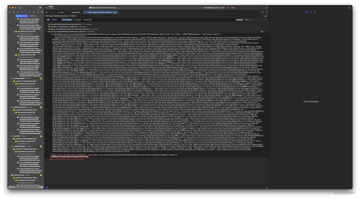Collapse the swiftAST issue group
The height and width of the screenshot is (199, 360).
pos(10,136)
